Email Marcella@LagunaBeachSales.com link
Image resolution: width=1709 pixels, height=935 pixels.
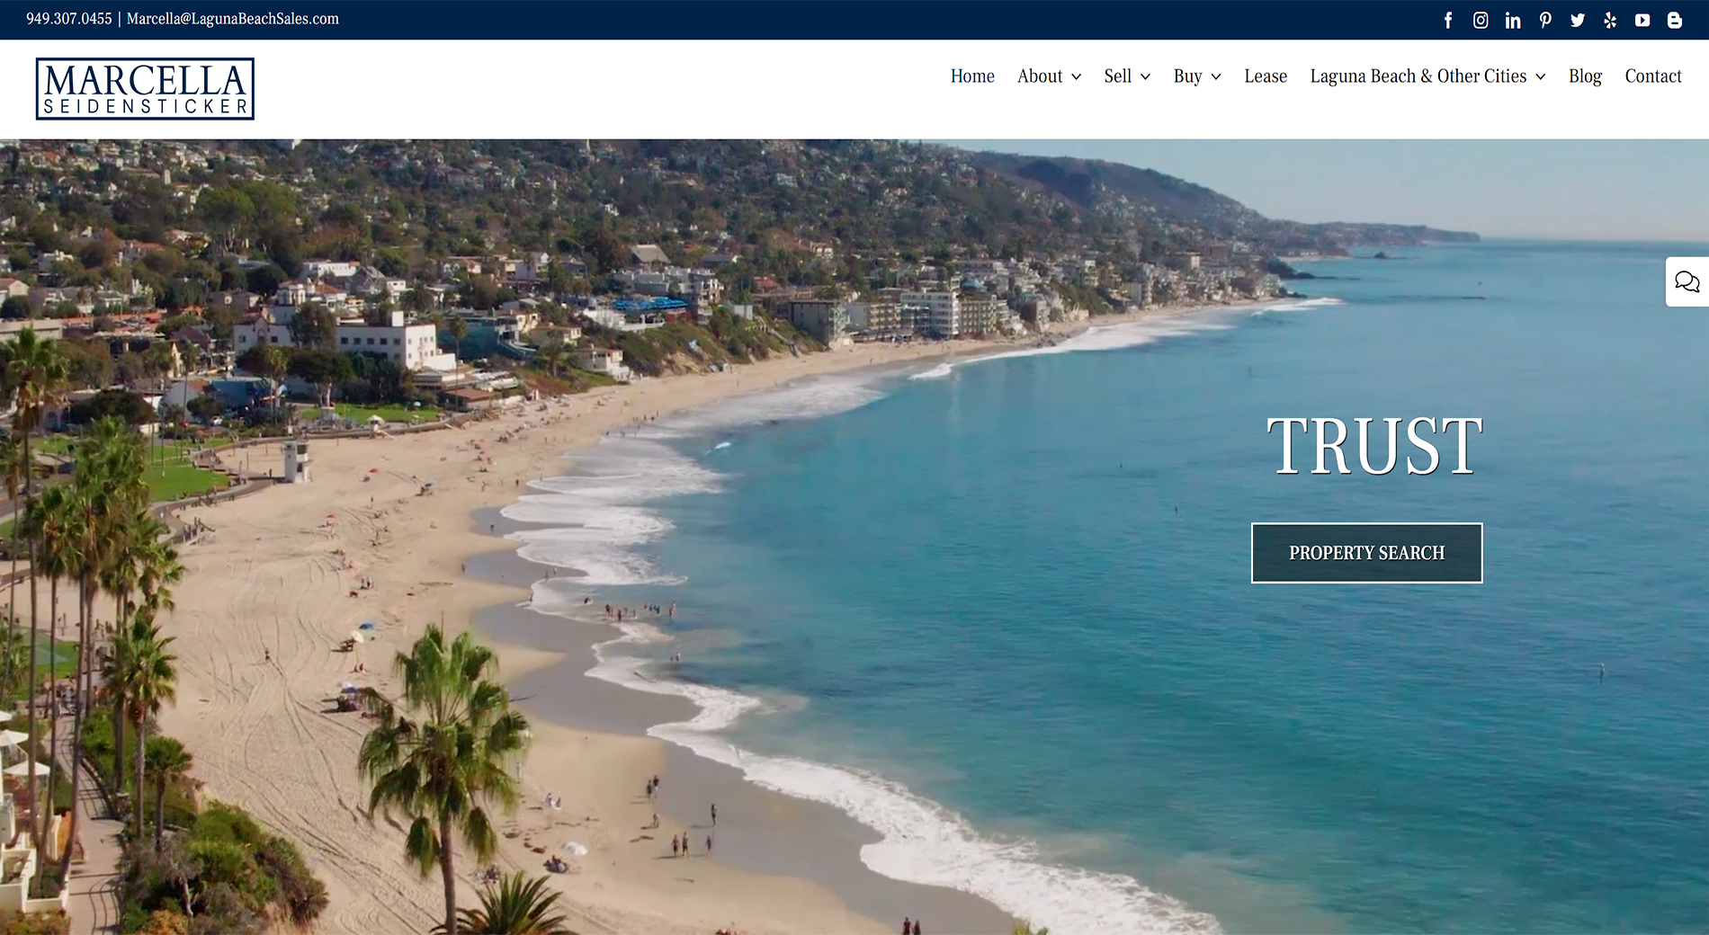(x=233, y=19)
